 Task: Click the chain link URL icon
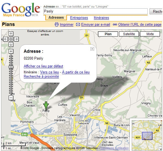[115, 24]
